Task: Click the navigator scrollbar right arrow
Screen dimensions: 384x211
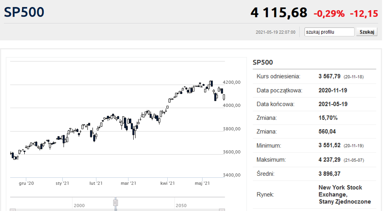Action: (222, 210)
